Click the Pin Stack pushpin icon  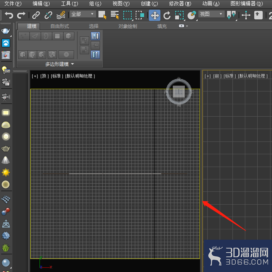click(x=95, y=45)
